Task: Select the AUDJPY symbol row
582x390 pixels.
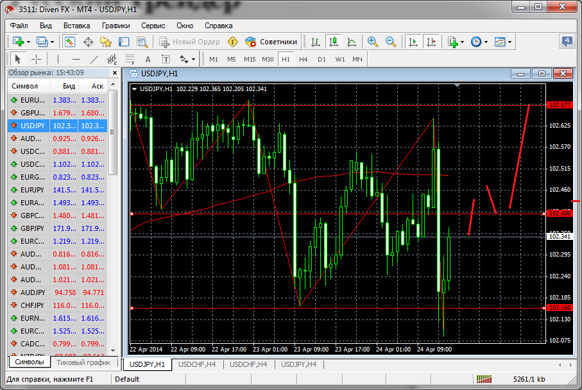Action: coord(57,292)
